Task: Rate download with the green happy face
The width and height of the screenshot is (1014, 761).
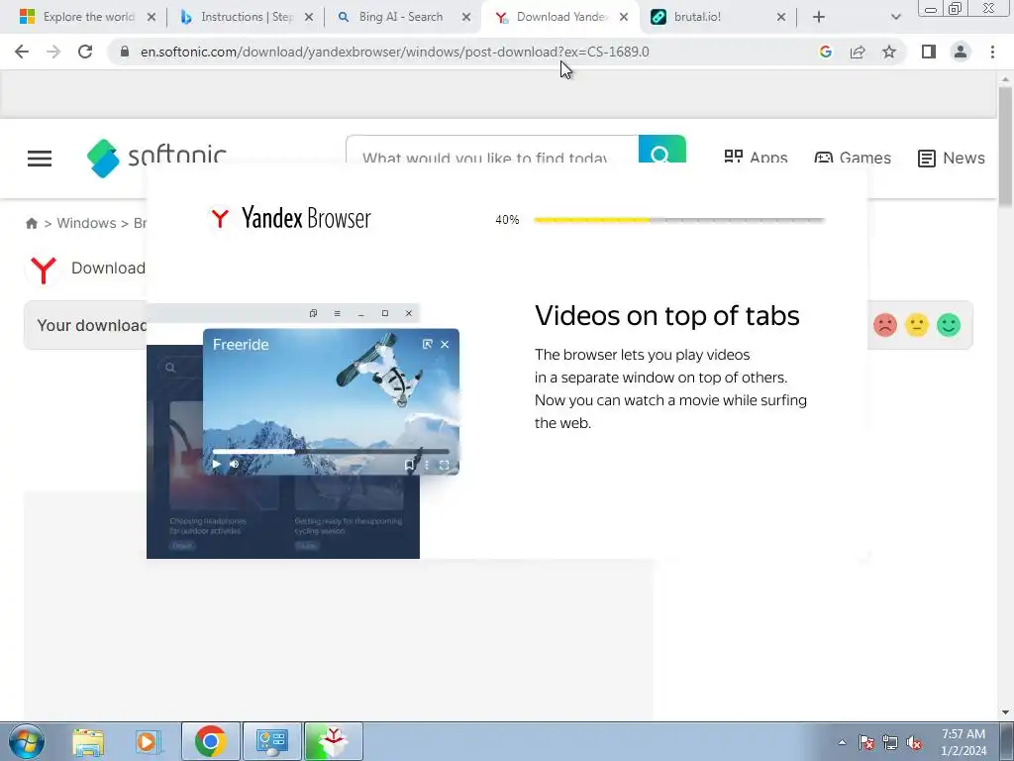Action: pos(949,325)
